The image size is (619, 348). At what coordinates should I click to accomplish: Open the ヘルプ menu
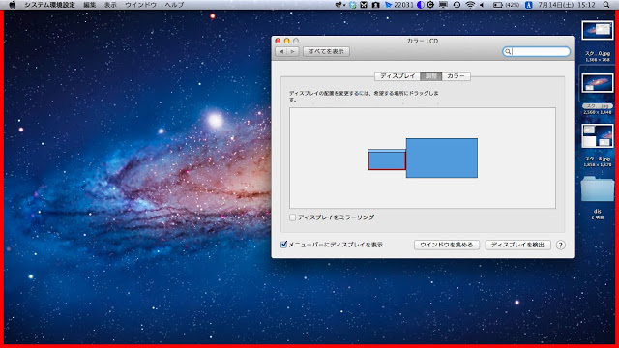(174, 5)
